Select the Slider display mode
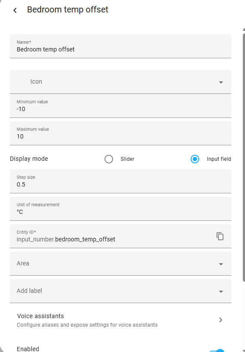Viewport: 245px width, 352px height. [x=109, y=159]
